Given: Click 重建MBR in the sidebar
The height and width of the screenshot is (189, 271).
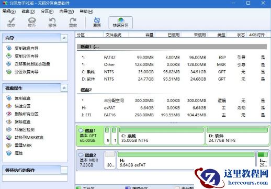Looking at the screenshot, I should (x=19, y=145).
